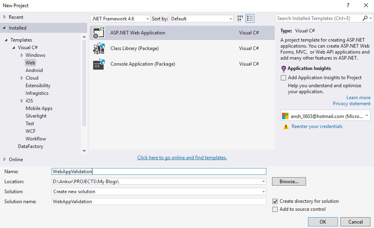The image size is (374, 228).
Task: Select the Class Library (Package) text
Action: (x=134, y=48)
